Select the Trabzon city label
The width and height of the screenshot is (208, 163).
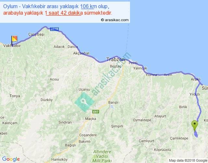click(x=115, y=60)
